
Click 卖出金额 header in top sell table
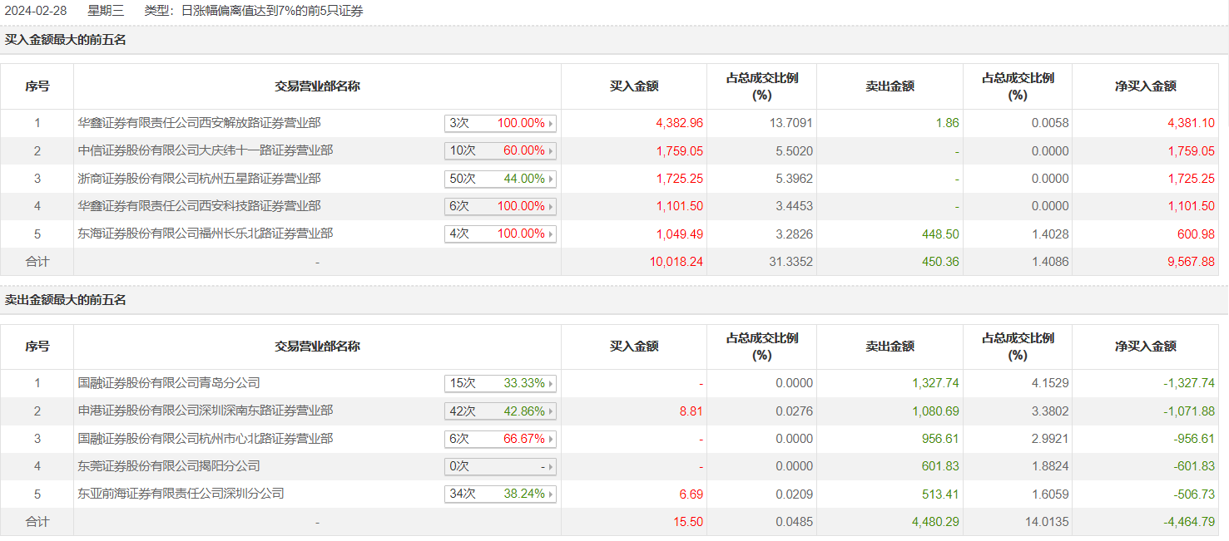(890, 347)
